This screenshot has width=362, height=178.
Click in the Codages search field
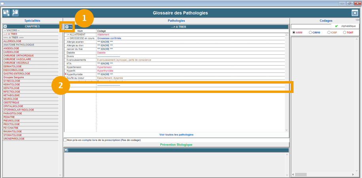tap(311, 26)
